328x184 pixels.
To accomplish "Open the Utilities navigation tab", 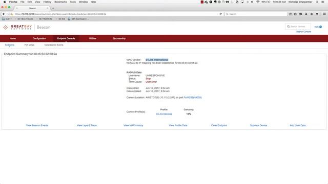I will [x=93, y=38].
